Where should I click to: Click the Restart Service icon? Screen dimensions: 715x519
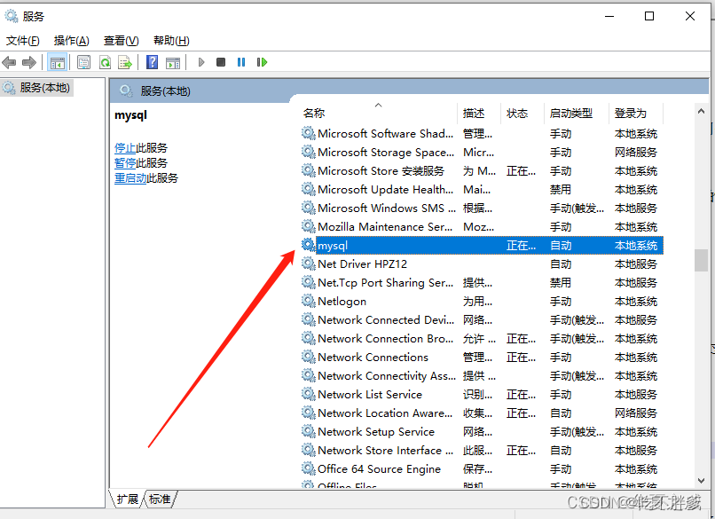pyautogui.click(x=263, y=62)
